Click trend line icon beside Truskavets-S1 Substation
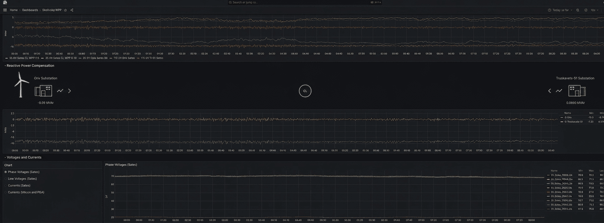The image size is (604, 223). point(559,91)
